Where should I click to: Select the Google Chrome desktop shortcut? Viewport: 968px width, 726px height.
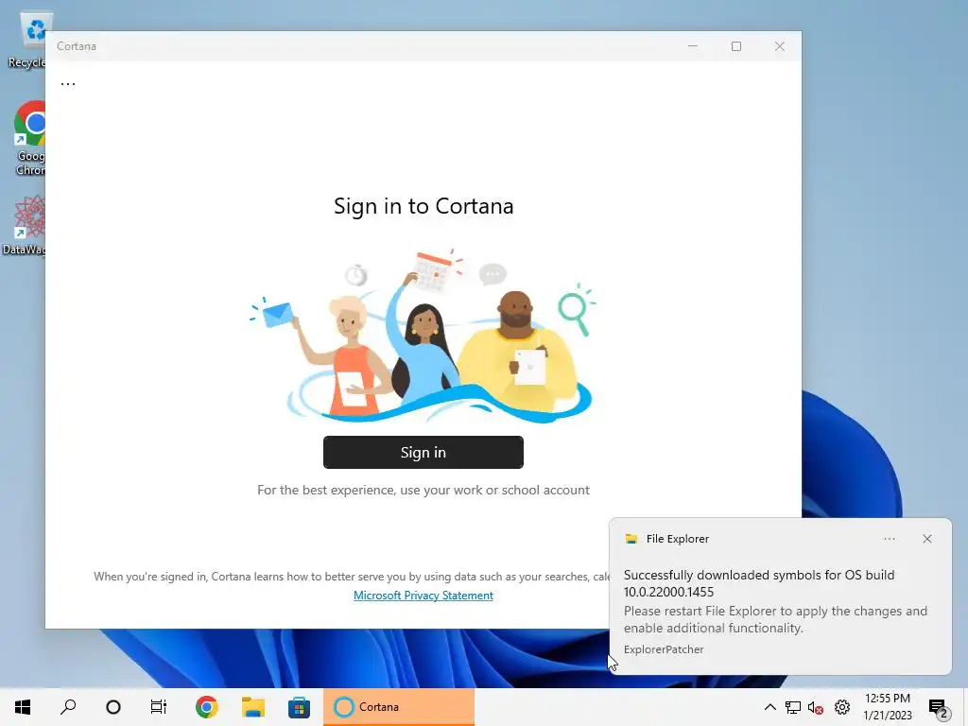click(x=29, y=138)
